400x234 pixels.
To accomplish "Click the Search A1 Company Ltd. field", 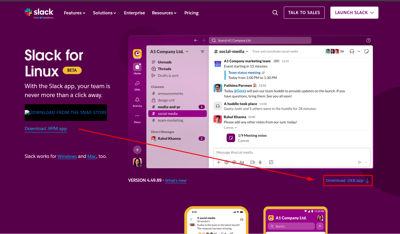I will [260, 40].
